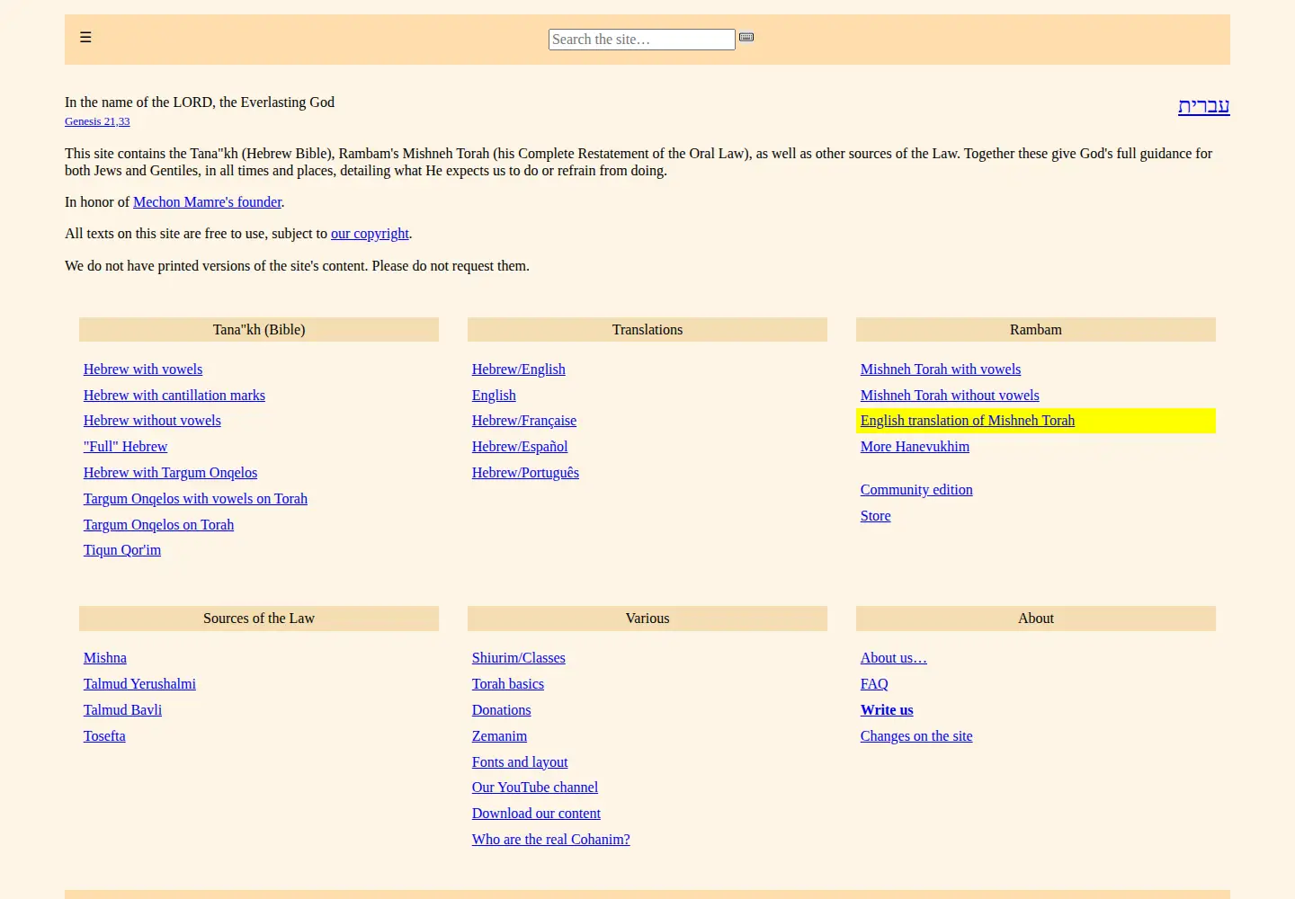Go to the Donations page
The width and height of the screenshot is (1295, 899).
[x=501, y=710]
